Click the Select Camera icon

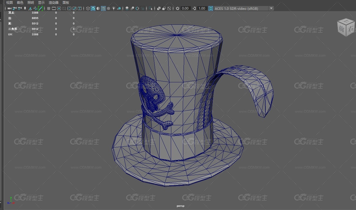9,8
